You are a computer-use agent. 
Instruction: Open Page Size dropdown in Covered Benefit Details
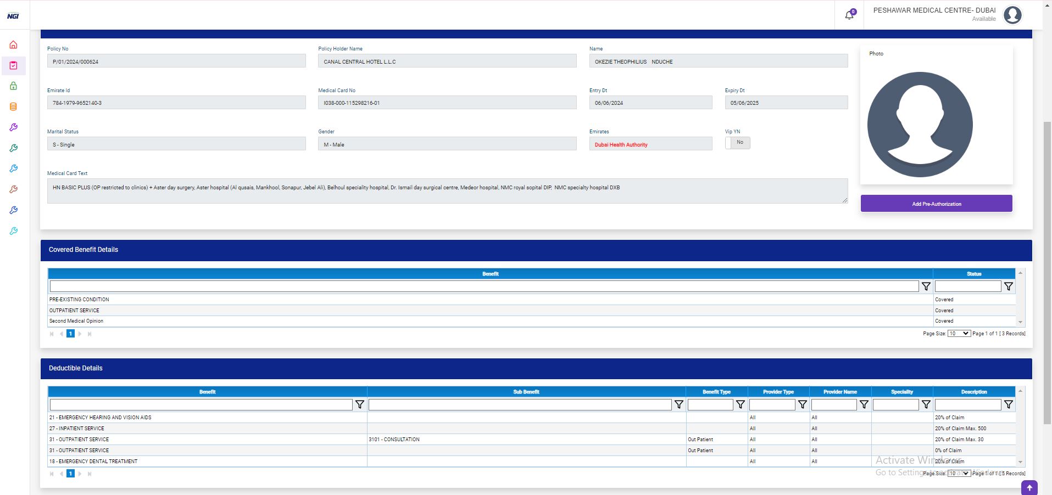[x=959, y=334]
